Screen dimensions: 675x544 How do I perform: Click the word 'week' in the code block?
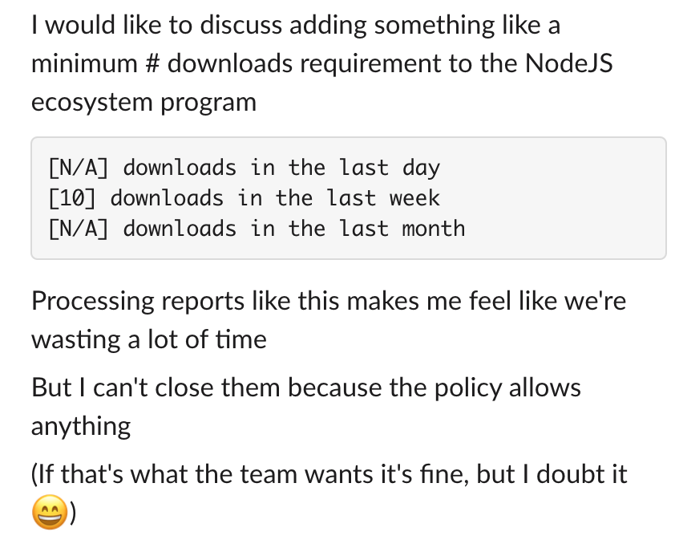414,198
